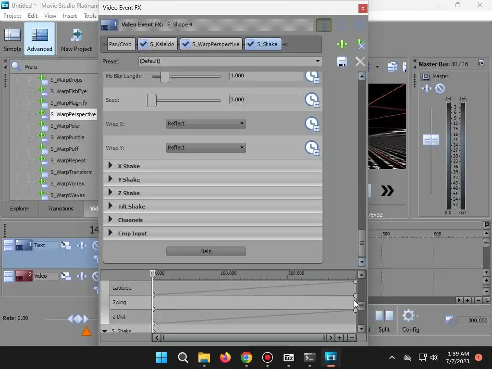Expand the Tilt Shake section
492x369 pixels.
[x=110, y=206]
